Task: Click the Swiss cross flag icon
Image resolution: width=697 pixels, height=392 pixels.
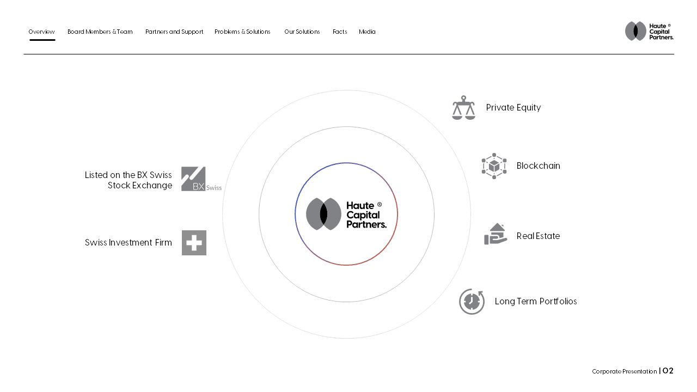Action: tap(194, 243)
